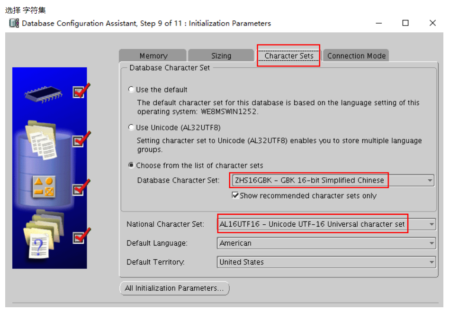Select Choose from the list of character sets

click(x=131, y=165)
